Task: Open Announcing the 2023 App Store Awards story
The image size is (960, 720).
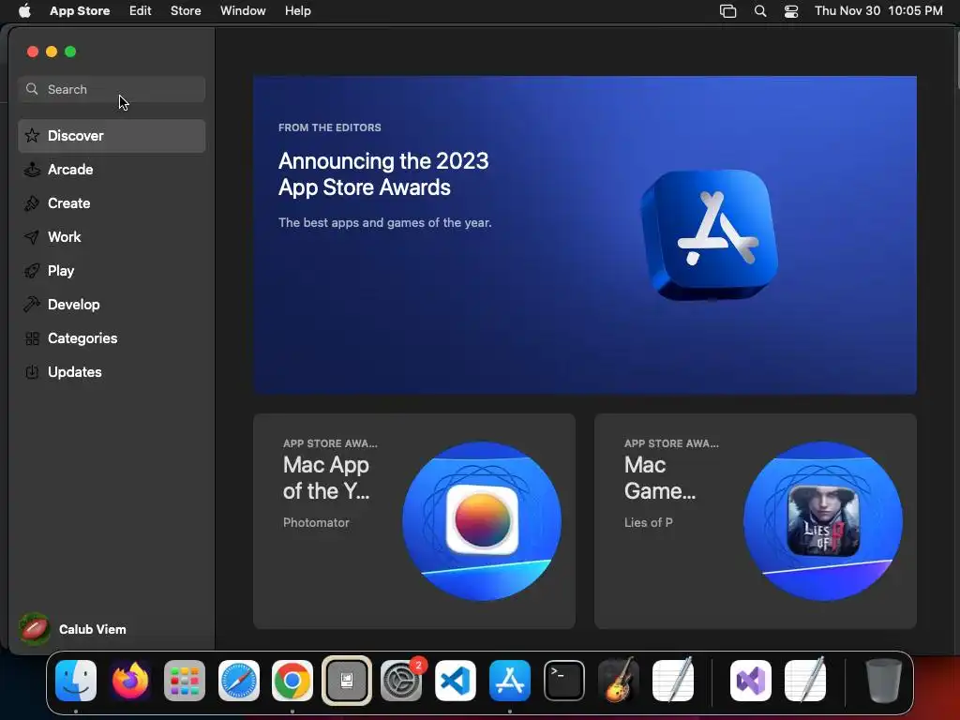Action: click(585, 235)
